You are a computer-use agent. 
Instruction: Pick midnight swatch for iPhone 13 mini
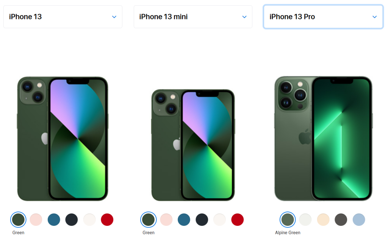pyautogui.click(x=202, y=219)
